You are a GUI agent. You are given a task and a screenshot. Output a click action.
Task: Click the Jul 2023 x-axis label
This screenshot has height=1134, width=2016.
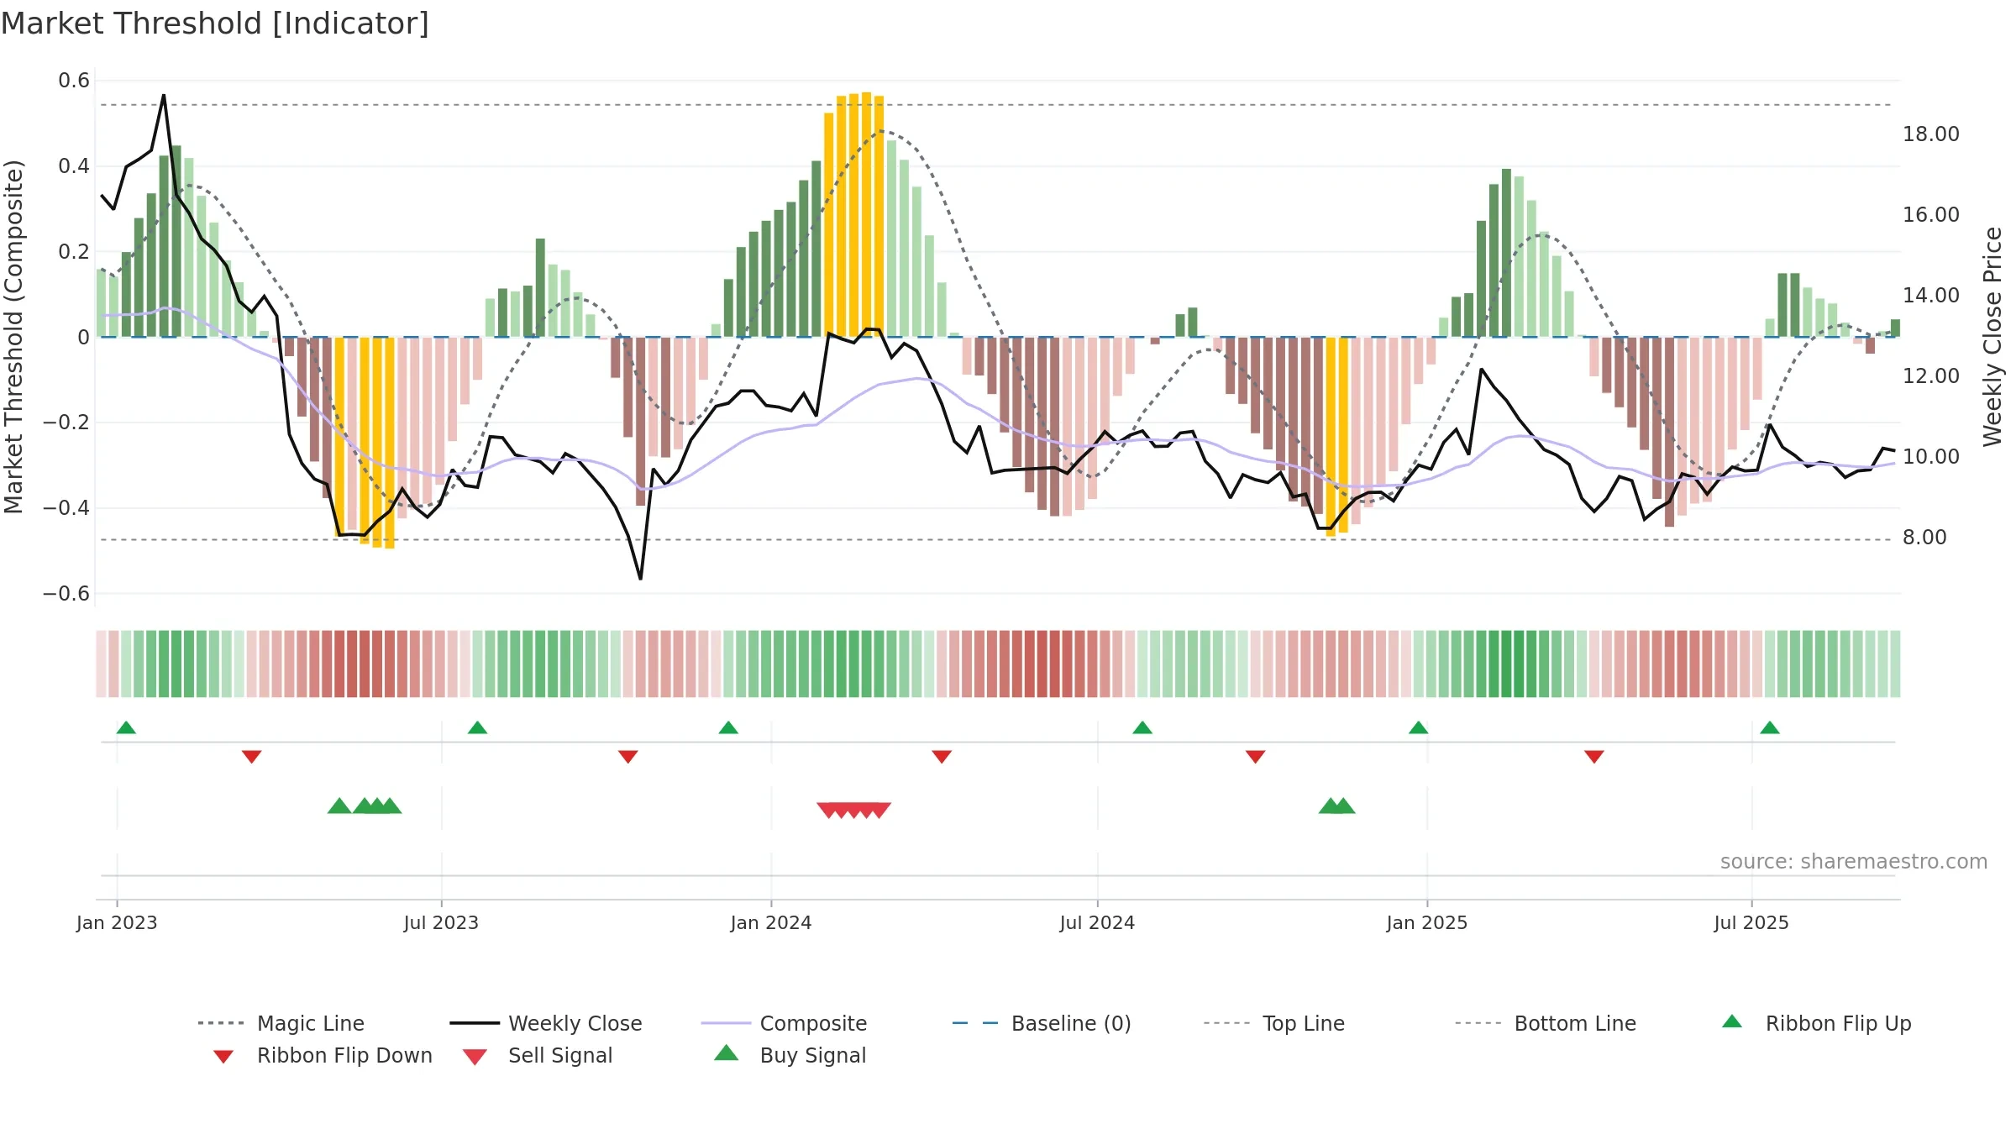coord(441,923)
